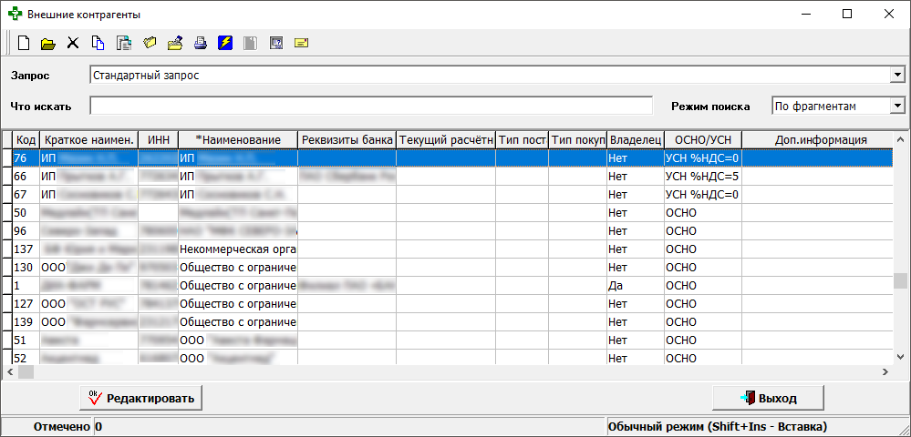Viewport: 911px width, 437px height.
Task: Click the open folder toolbar icon
Action: 48,43
